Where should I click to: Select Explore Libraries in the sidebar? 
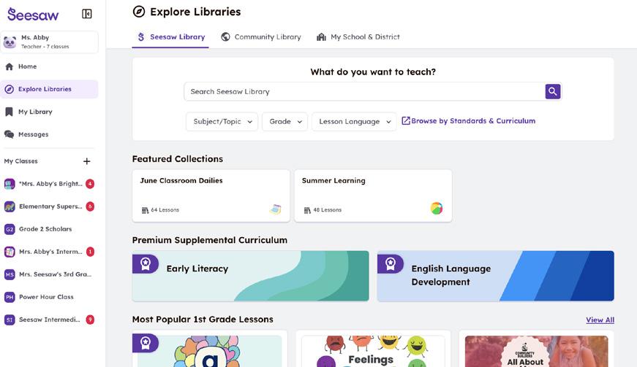49,89
